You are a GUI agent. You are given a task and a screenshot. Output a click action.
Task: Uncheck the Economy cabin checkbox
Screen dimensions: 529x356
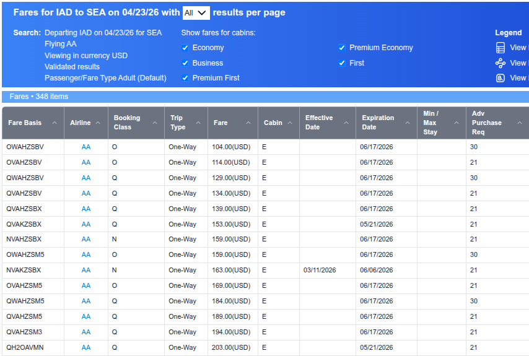(x=185, y=48)
